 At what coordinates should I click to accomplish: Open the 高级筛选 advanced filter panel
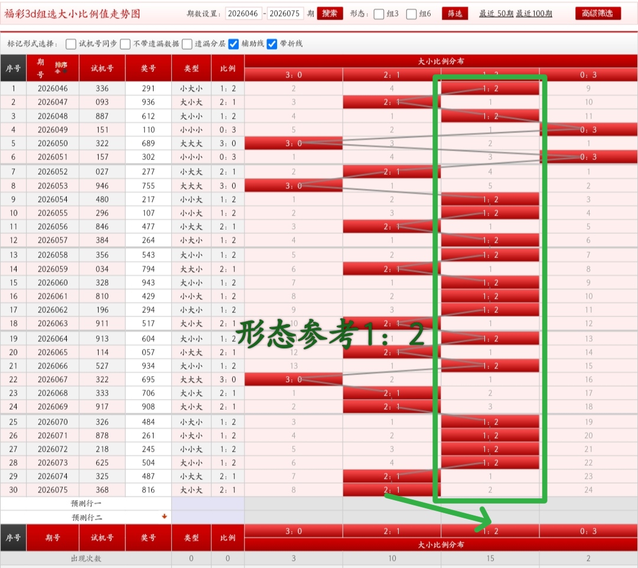pos(598,14)
